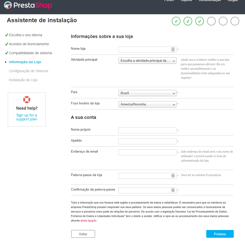Click the Need help life-ring icon
The height and width of the screenshot is (244, 245).
click(26, 99)
